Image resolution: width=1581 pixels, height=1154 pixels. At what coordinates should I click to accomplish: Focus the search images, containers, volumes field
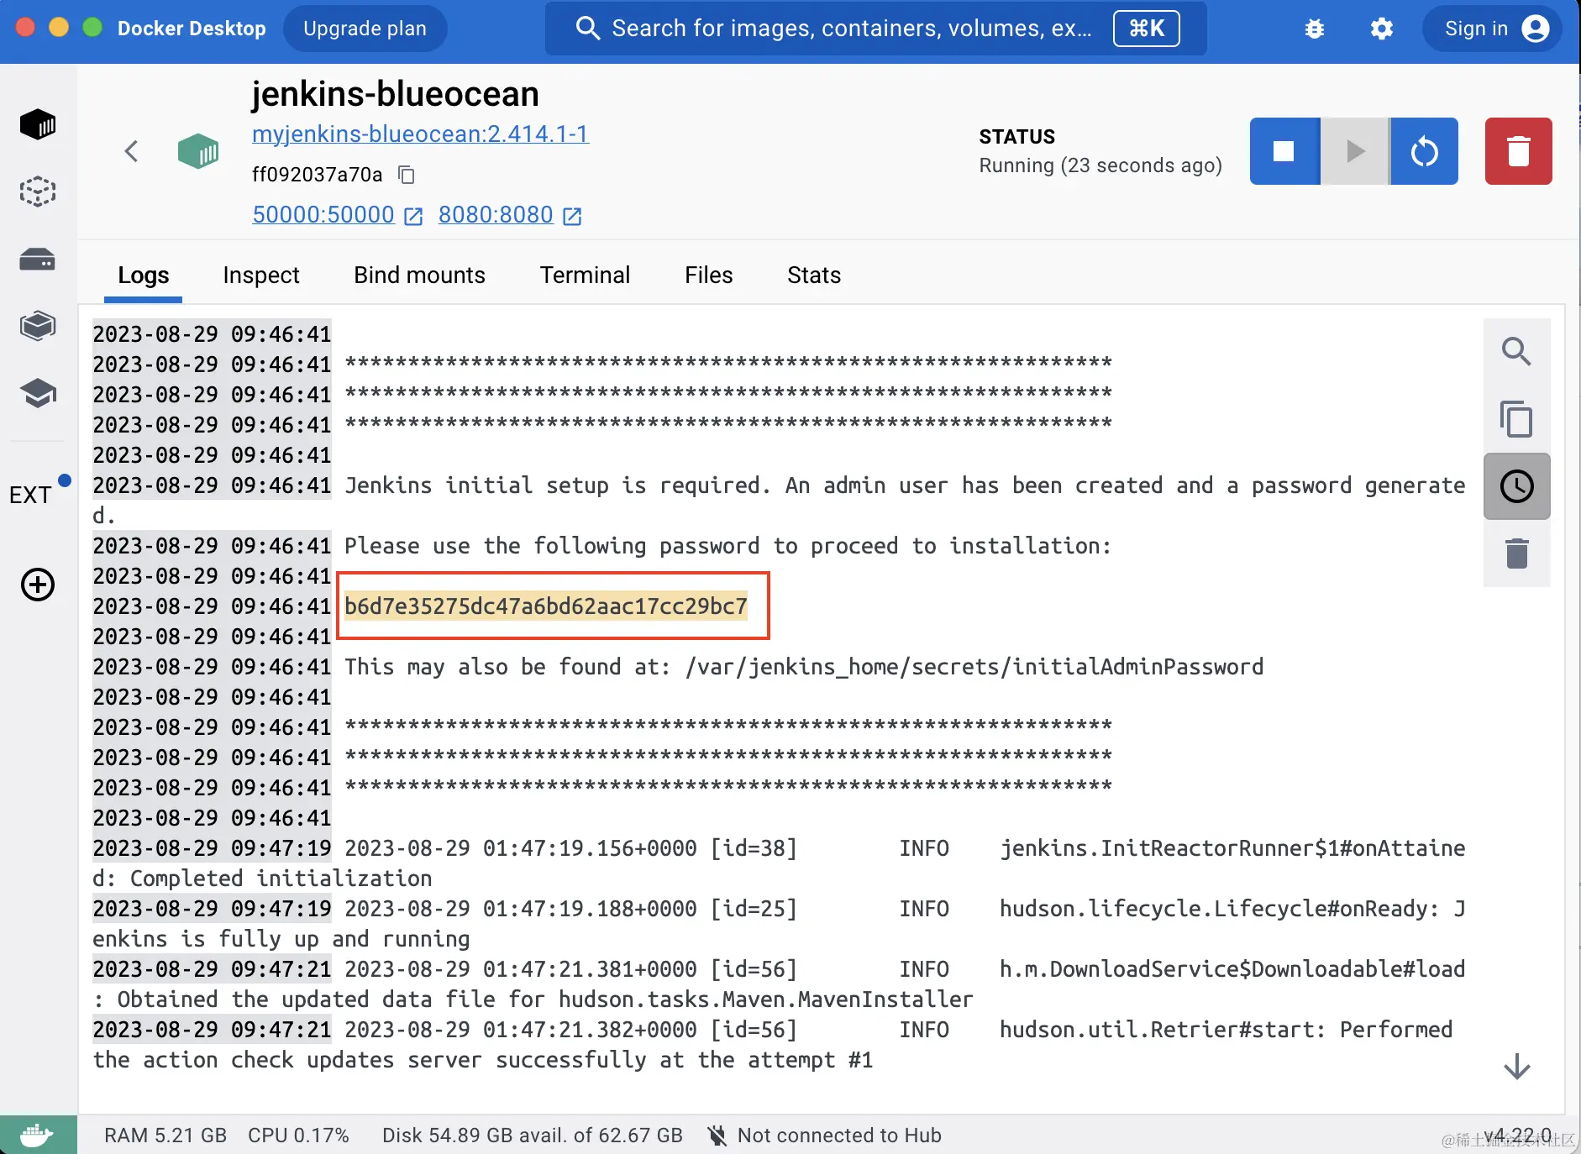click(x=876, y=29)
